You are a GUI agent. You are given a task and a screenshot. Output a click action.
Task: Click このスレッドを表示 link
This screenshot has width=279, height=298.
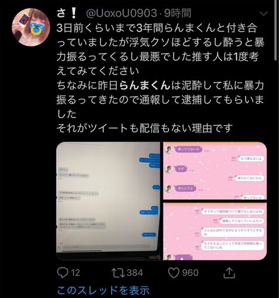click(103, 290)
